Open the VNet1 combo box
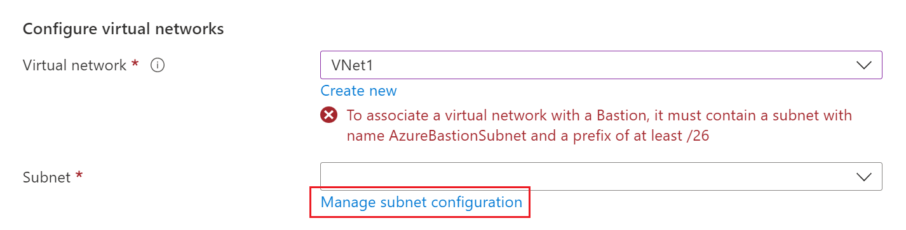The image size is (906, 230). pyautogui.click(x=601, y=65)
